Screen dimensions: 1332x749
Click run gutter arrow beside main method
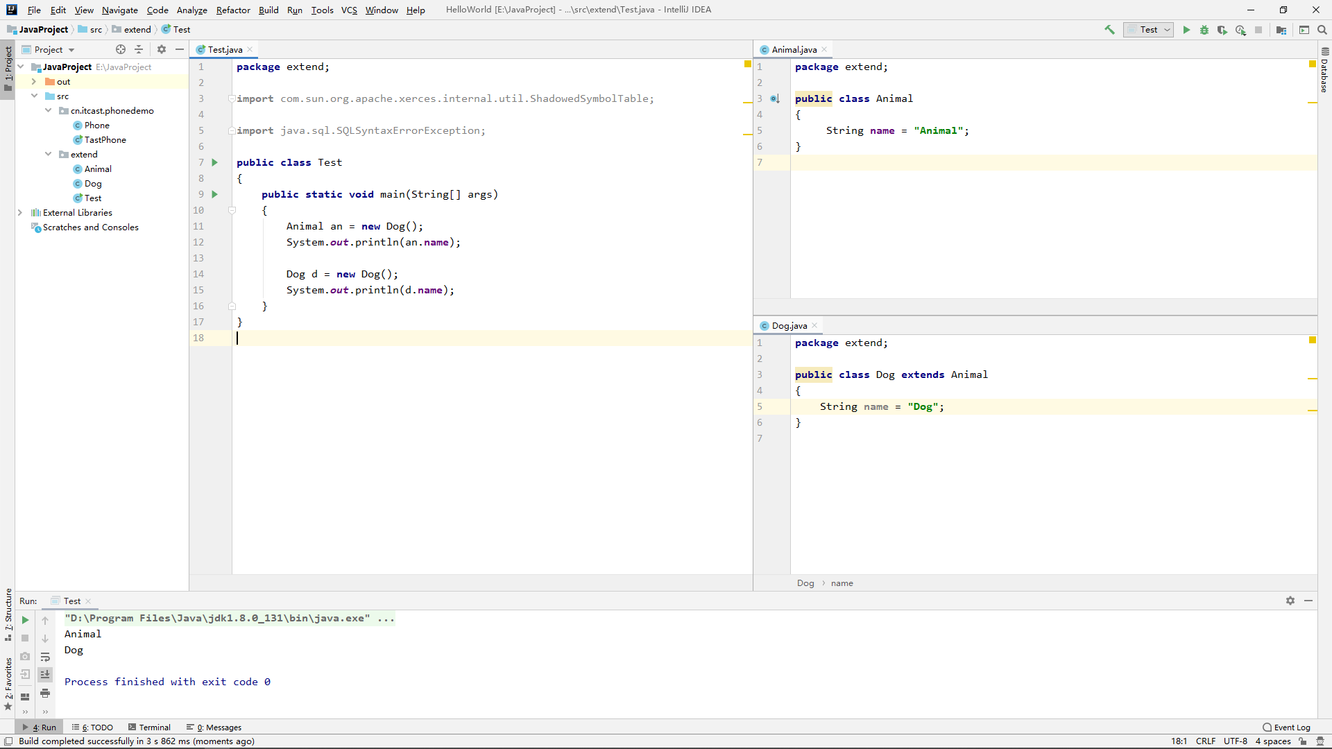click(215, 194)
